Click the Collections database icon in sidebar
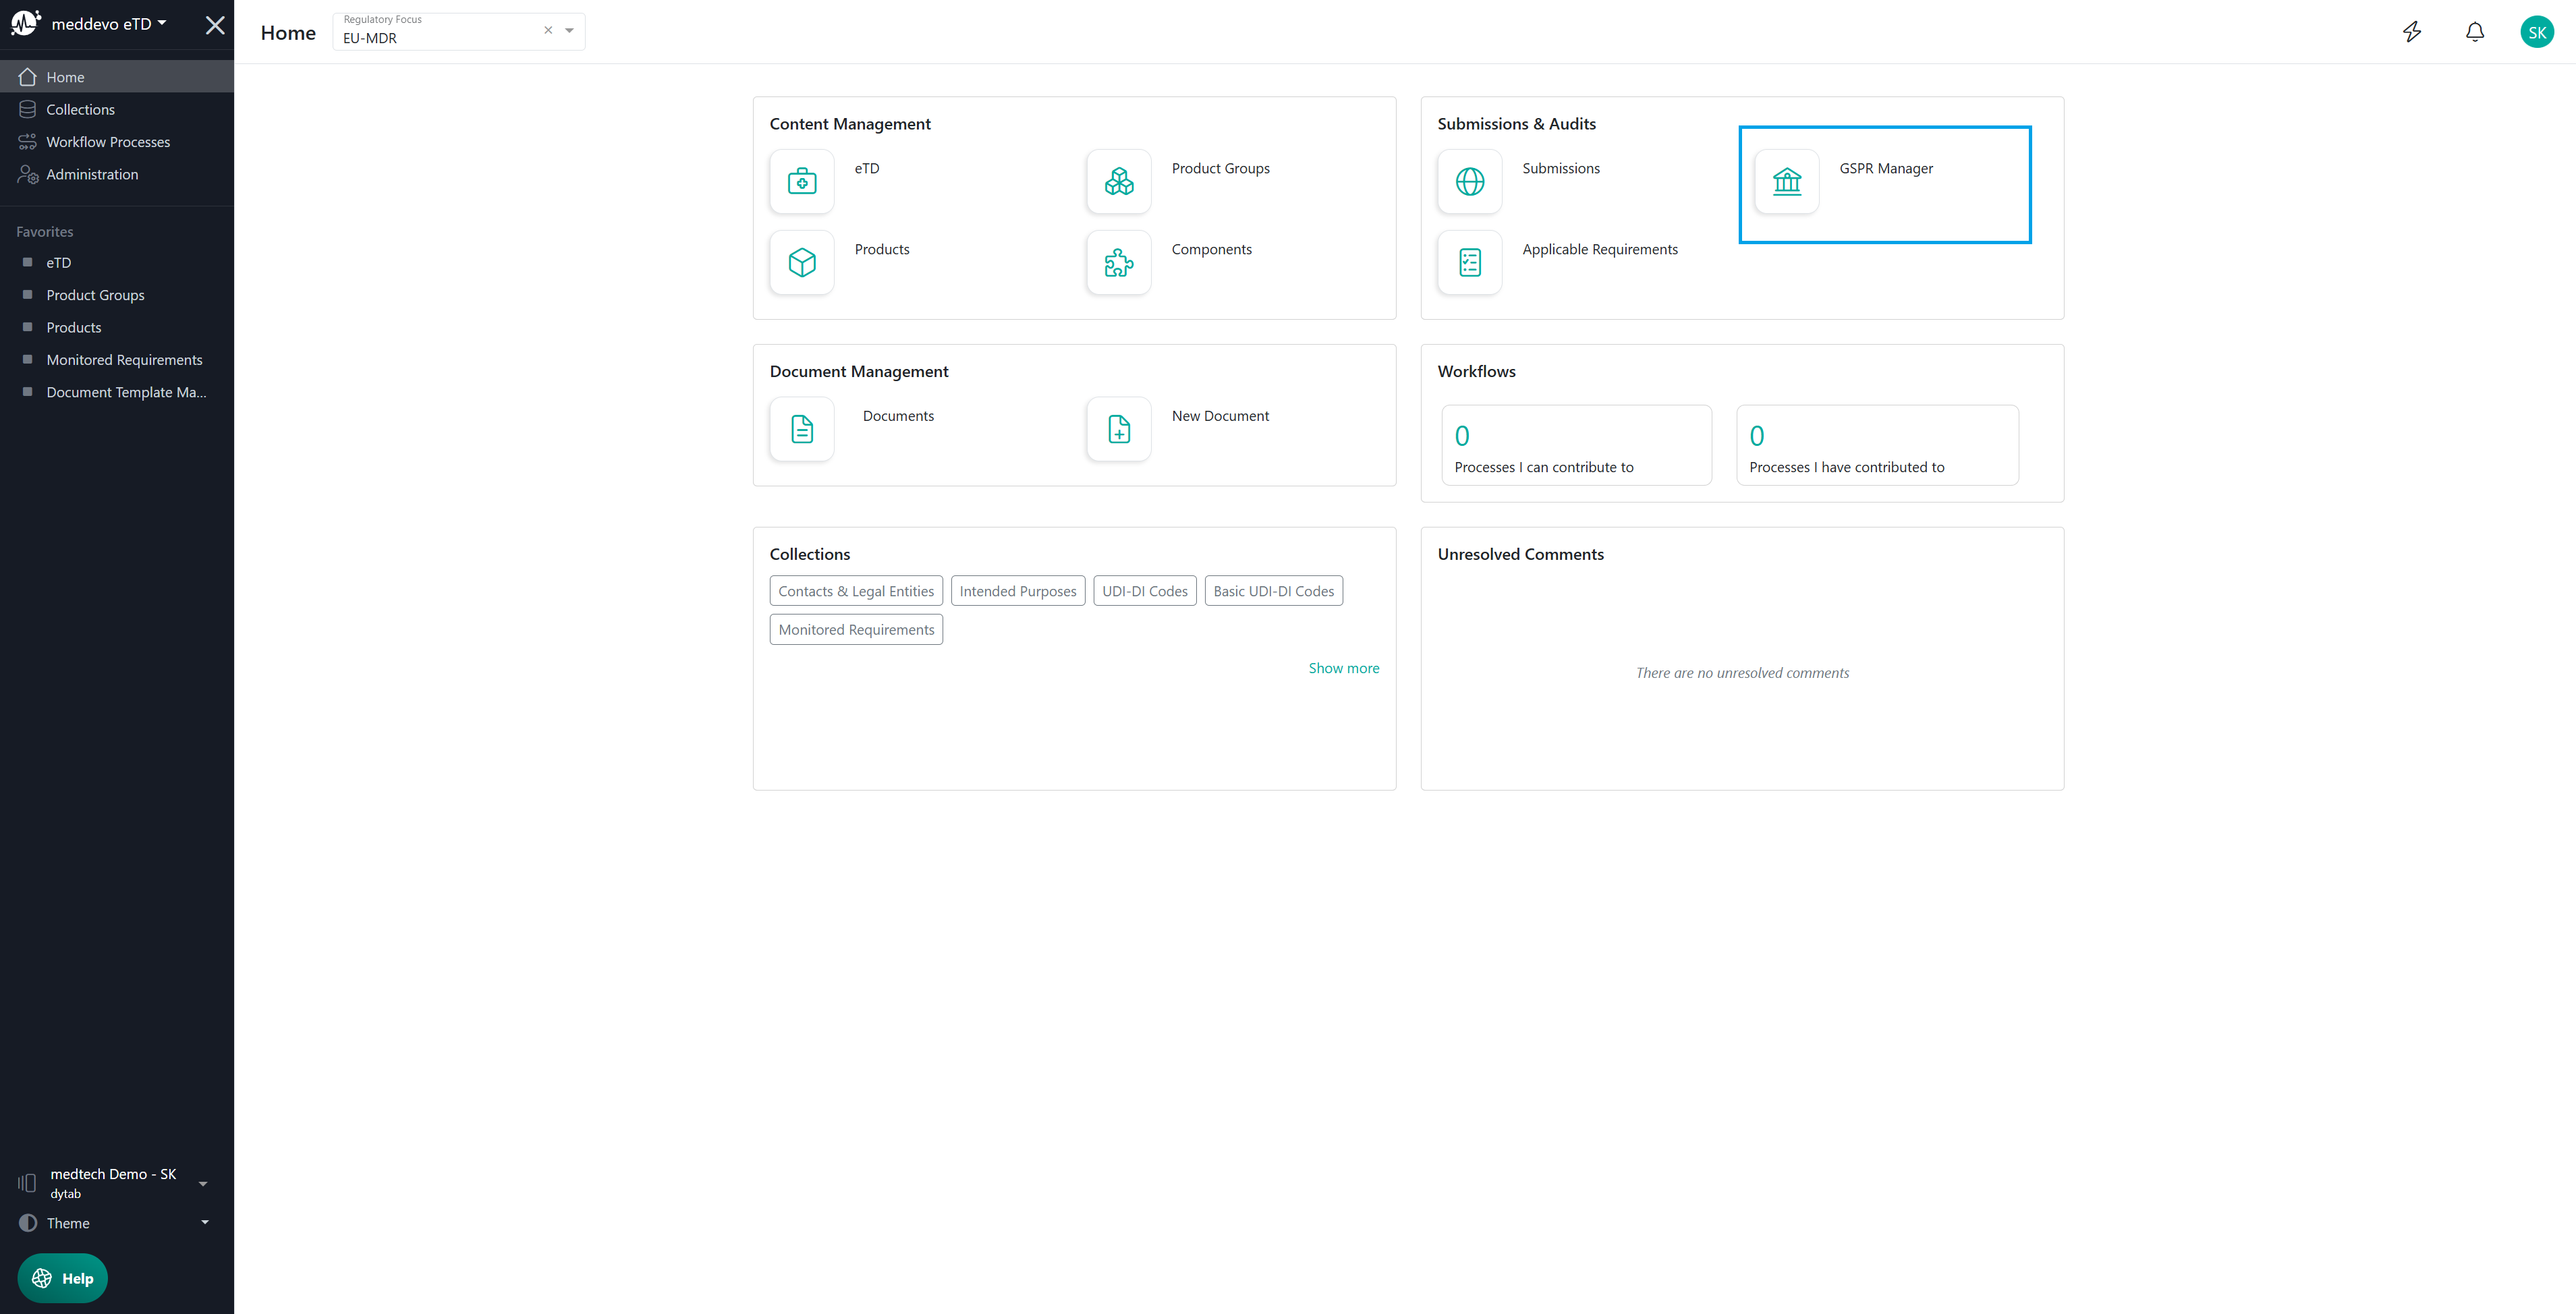The width and height of the screenshot is (2576, 1314). coord(27,109)
